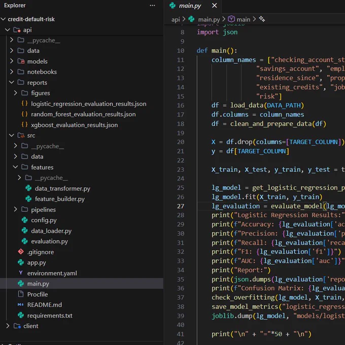345x345 pixels.
Task: Expand the data folder under api
Action: click(x=12, y=51)
